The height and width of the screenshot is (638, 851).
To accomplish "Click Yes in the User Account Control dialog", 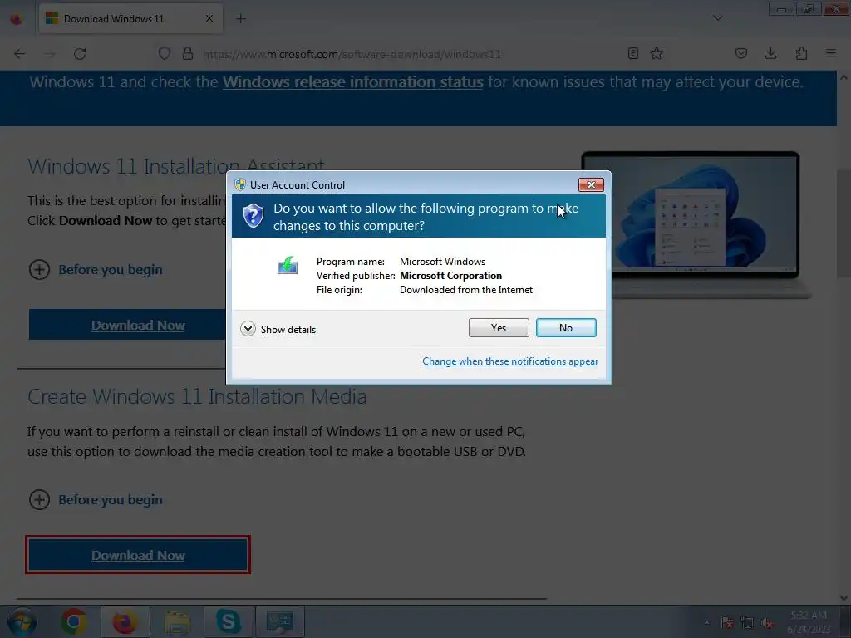I will click(x=499, y=327).
